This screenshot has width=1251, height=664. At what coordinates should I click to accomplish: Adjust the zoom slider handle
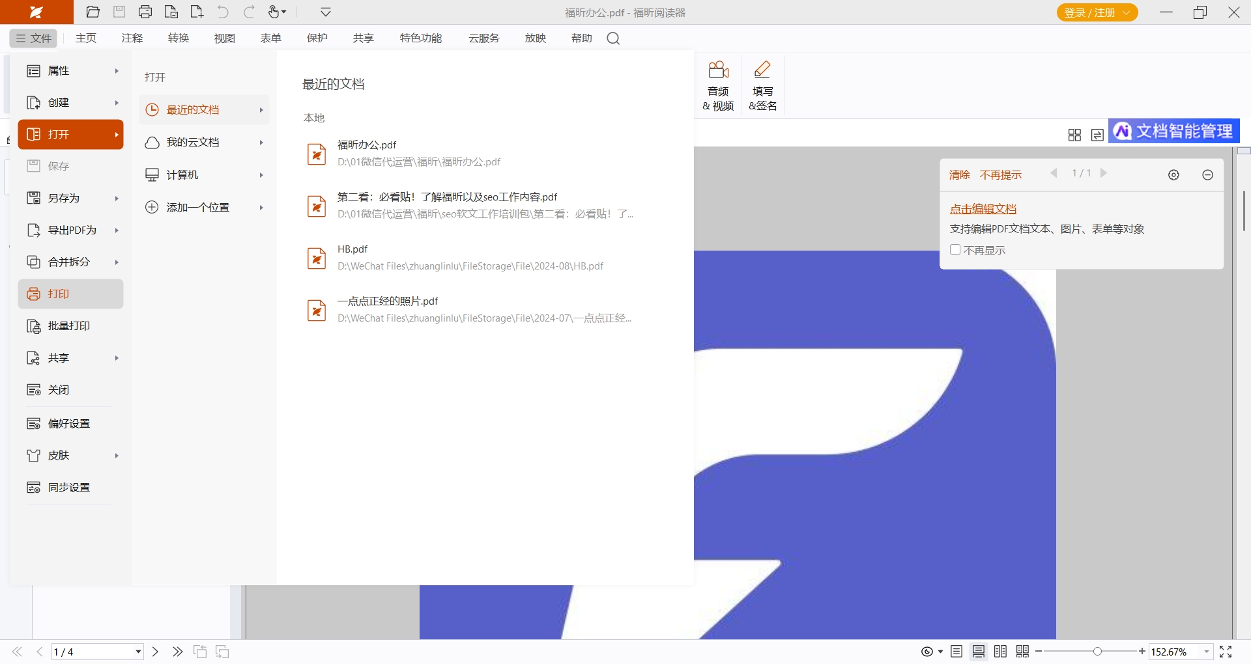pyautogui.click(x=1097, y=652)
